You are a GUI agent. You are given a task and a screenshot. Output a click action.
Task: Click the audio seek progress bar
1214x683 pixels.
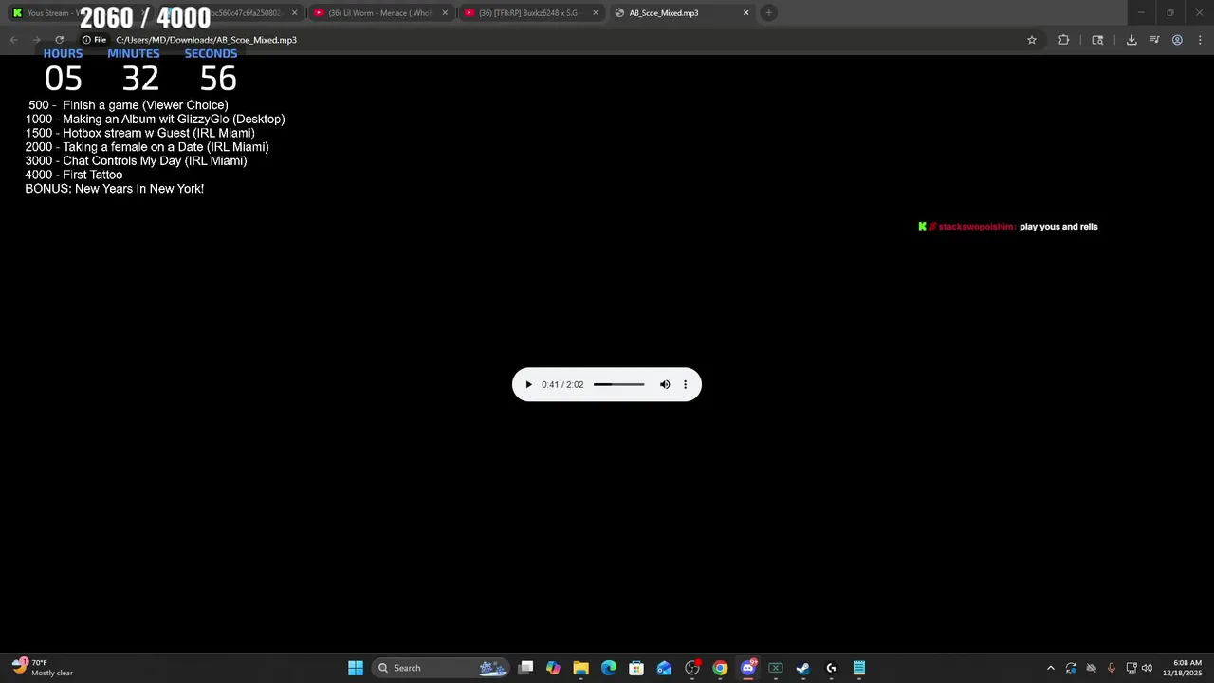[x=619, y=384]
